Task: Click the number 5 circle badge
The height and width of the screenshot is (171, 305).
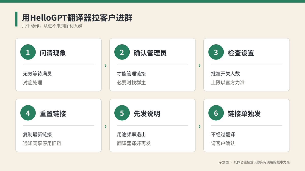Action: click(122, 113)
